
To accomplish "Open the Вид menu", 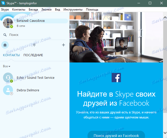I will click(57, 10).
